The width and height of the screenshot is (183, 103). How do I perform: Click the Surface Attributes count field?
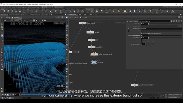(x=143, y=44)
